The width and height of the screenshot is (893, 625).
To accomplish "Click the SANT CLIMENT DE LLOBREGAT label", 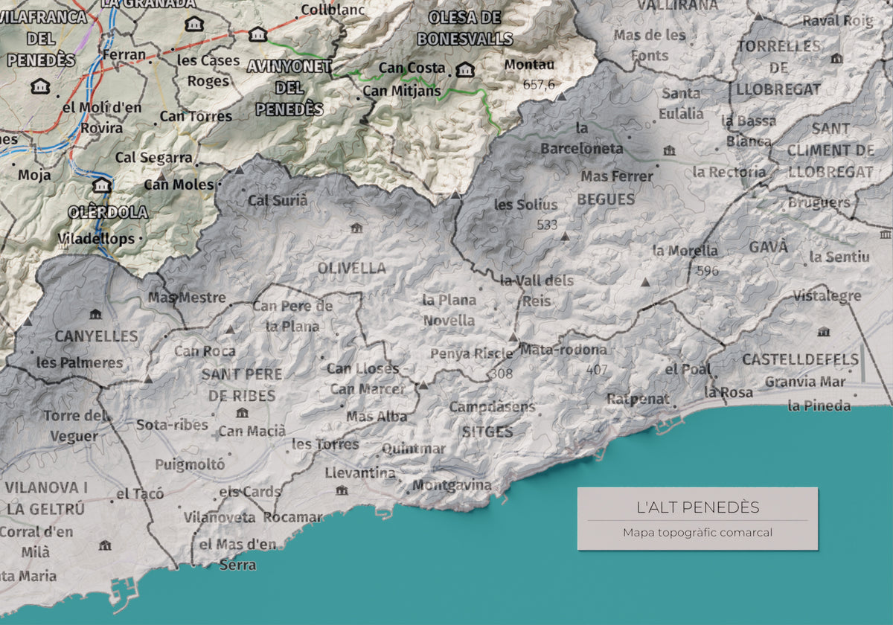I will point(830,150).
